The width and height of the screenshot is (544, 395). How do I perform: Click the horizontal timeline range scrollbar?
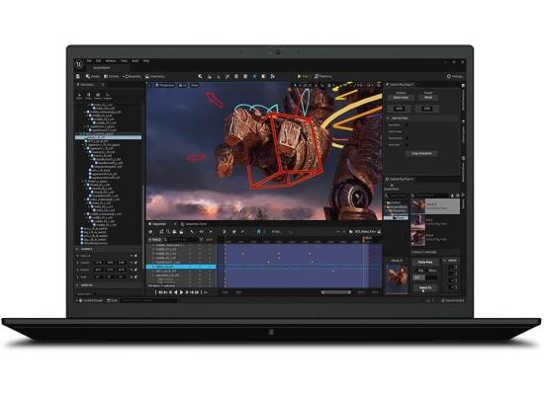click(x=335, y=292)
